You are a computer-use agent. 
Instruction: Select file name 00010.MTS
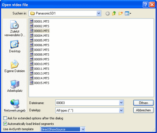42,64
